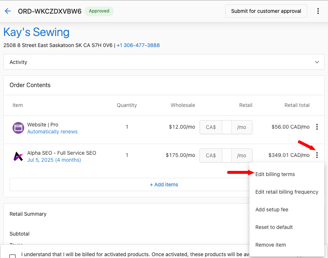
Task: Click the Website | Pro item name
Action: (43, 125)
